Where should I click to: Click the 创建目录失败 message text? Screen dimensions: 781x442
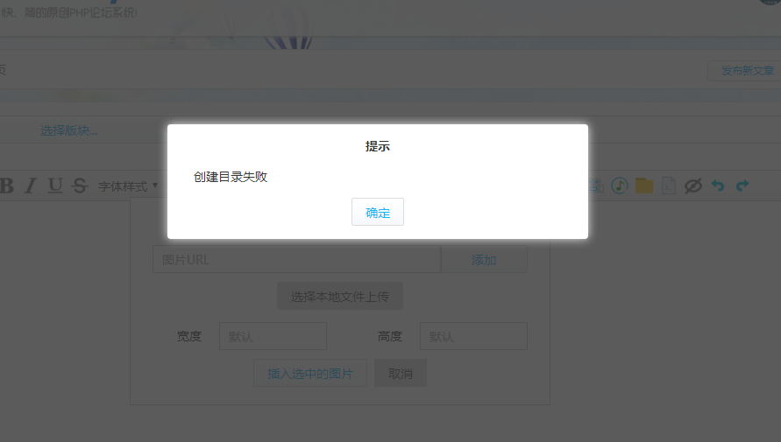(x=231, y=177)
